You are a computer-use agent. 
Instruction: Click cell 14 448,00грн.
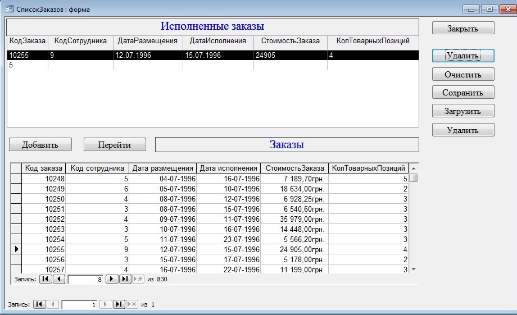(x=295, y=229)
